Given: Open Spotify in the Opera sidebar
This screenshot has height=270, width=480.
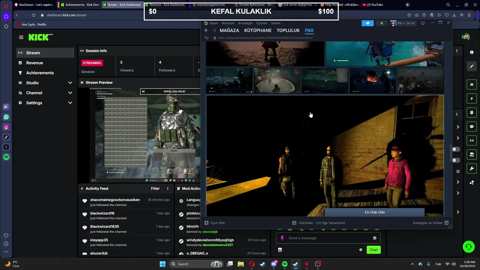Looking at the screenshot, I should tap(6, 157).
